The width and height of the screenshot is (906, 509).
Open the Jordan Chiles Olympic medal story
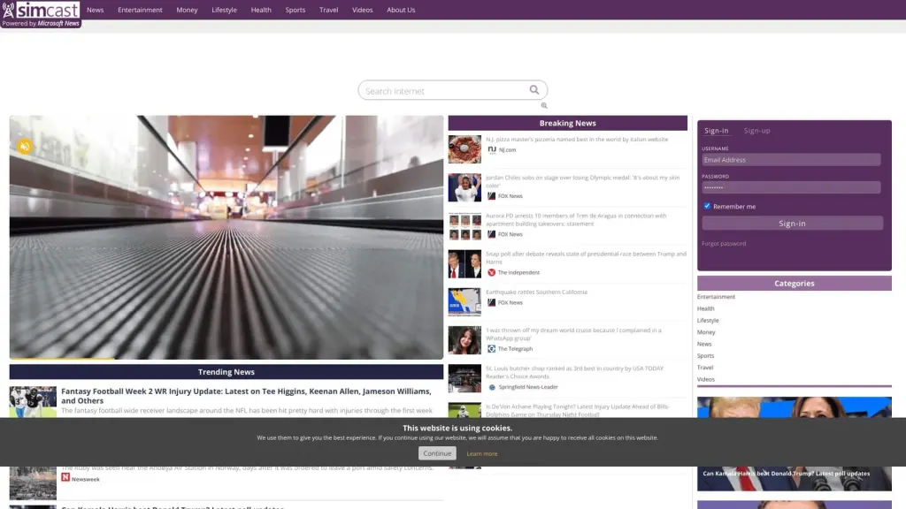coord(582,181)
